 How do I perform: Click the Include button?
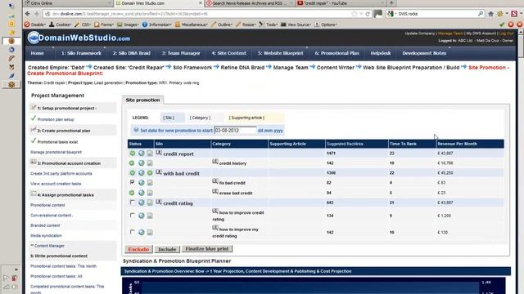click(x=167, y=249)
